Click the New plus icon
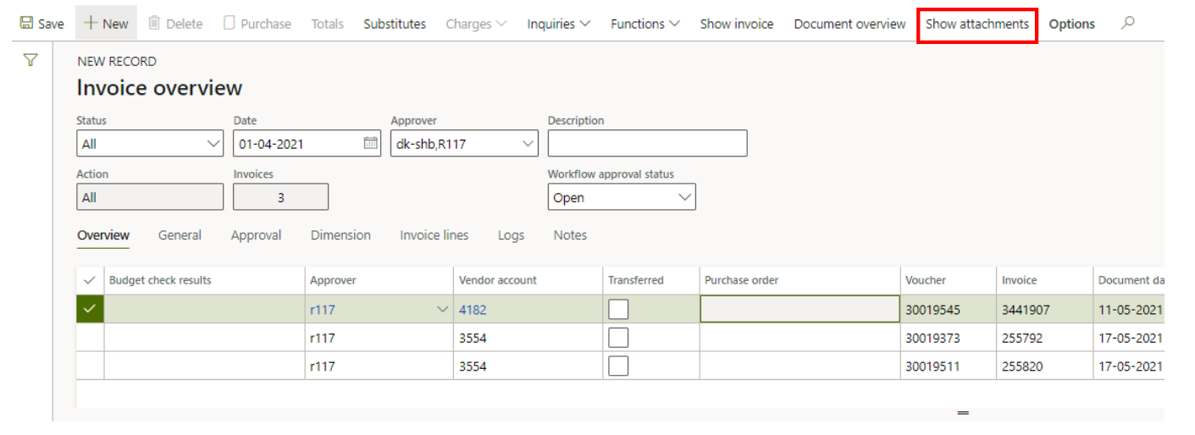The image size is (1195, 435). [x=90, y=24]
